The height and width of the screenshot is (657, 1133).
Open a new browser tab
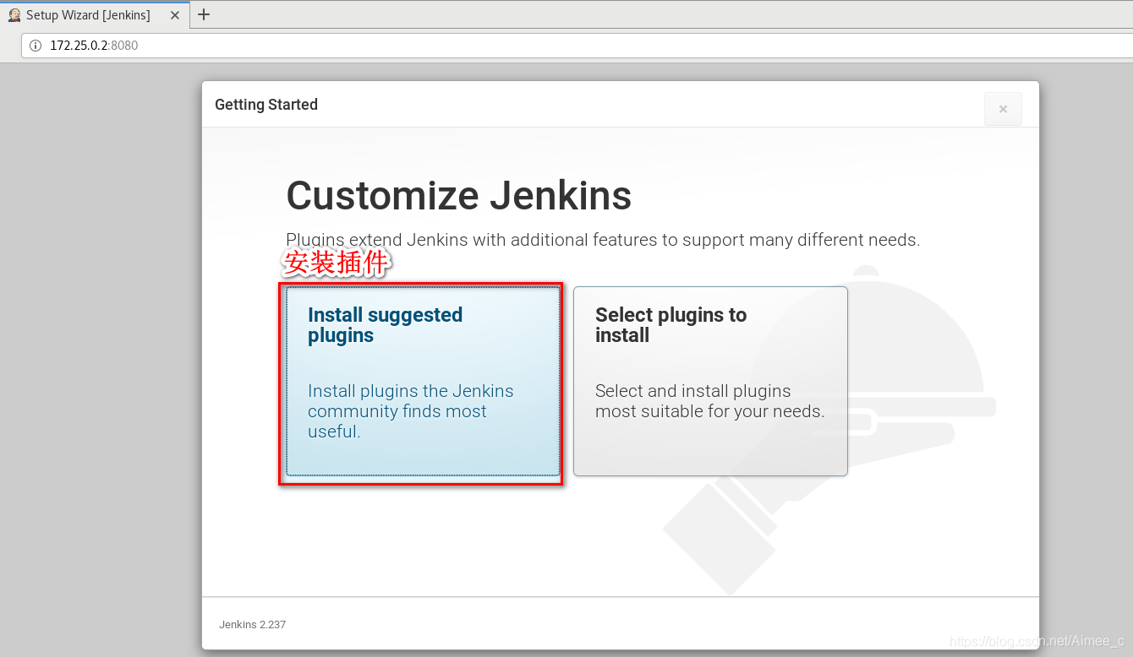(x=204, y=14)
